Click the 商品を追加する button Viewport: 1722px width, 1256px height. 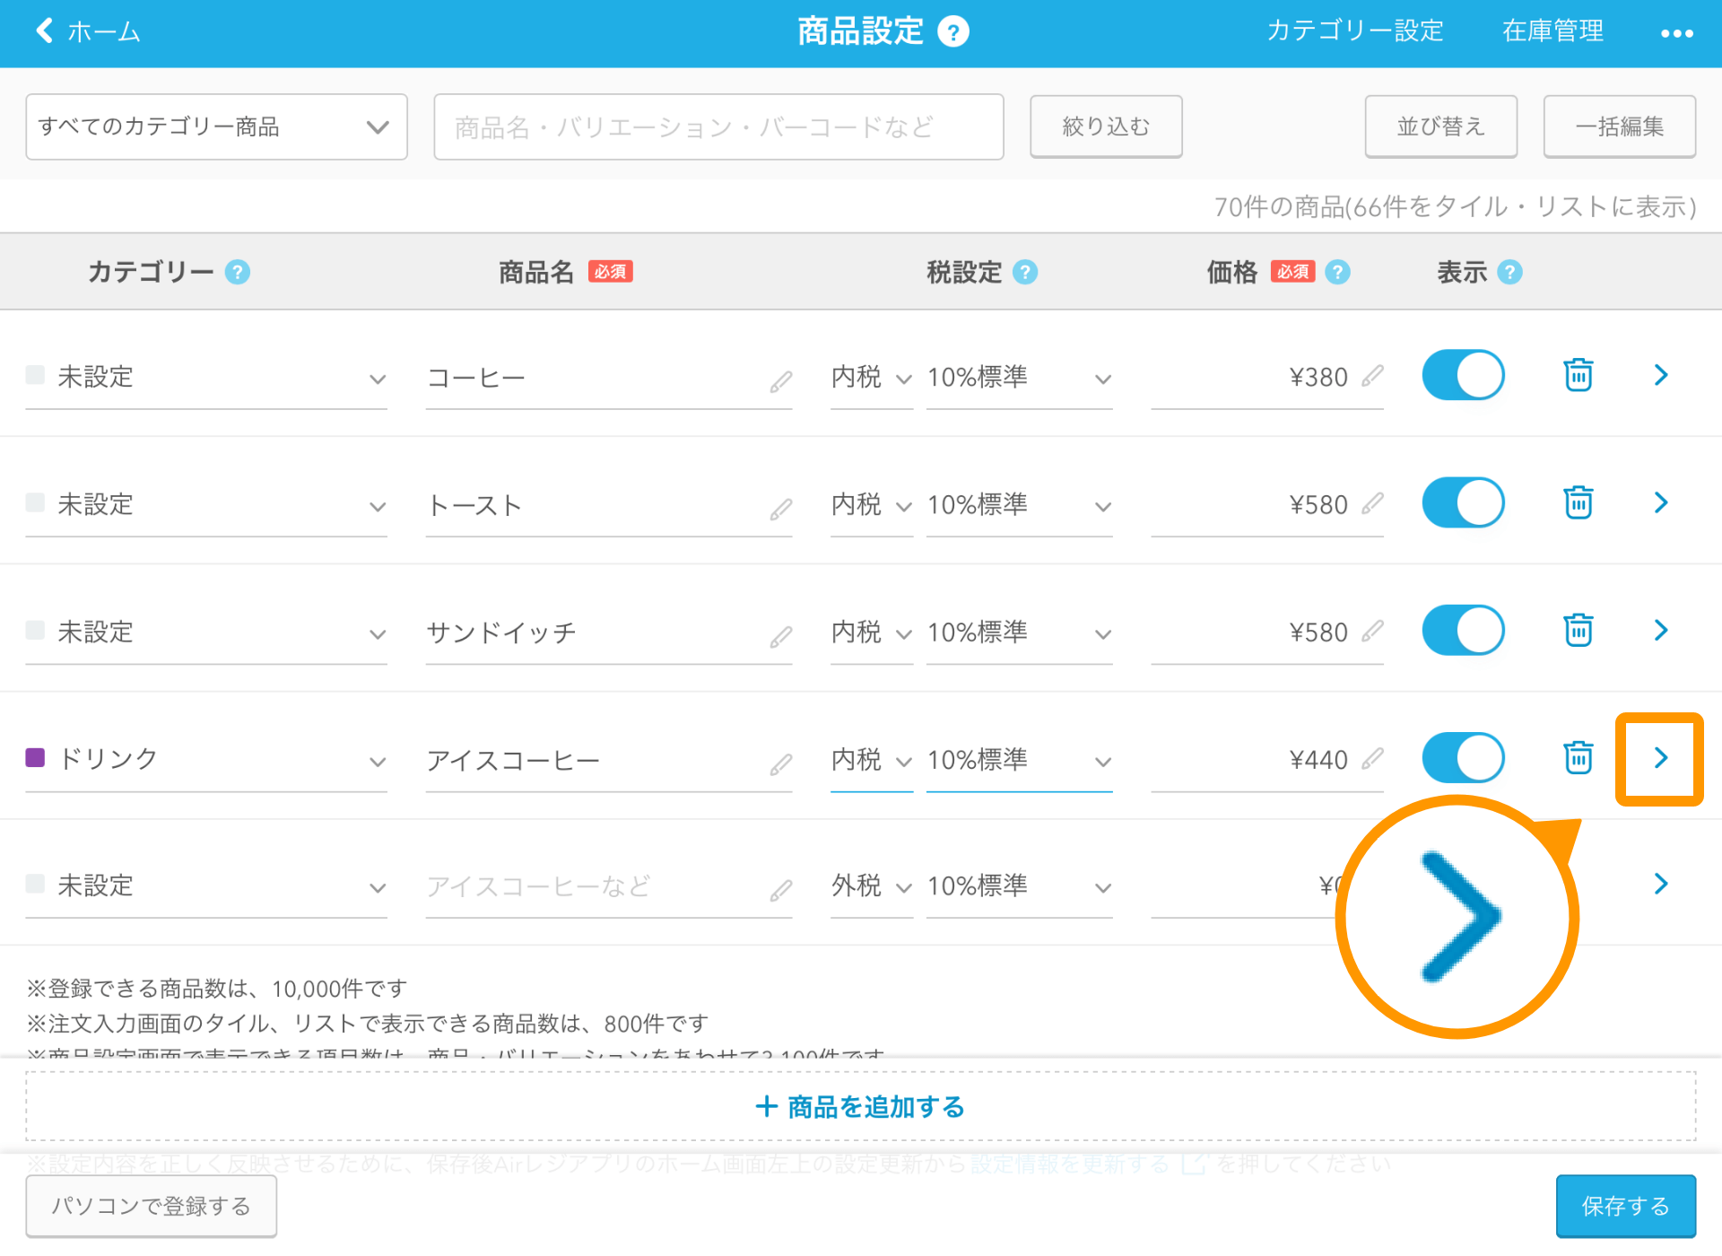859,1106
